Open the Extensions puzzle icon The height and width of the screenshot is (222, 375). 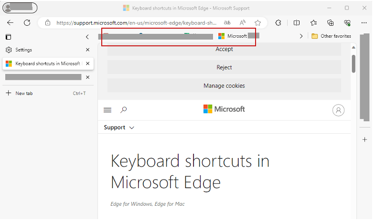(279, 22)
